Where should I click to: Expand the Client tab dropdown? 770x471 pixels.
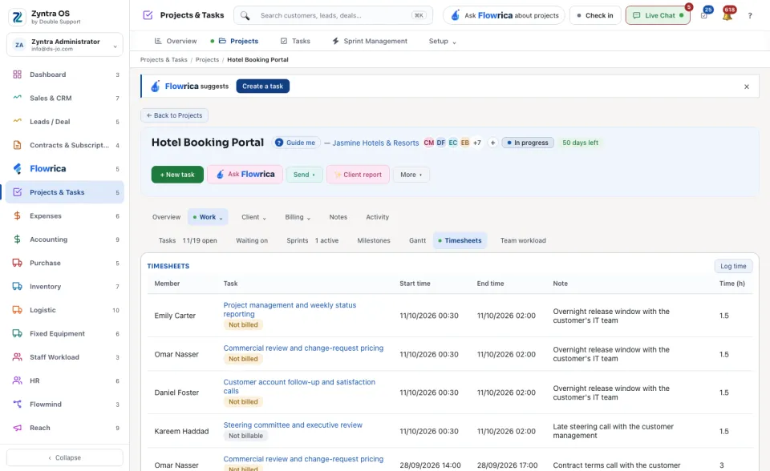pyautogui.click(x=253, y=217)
